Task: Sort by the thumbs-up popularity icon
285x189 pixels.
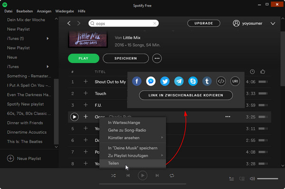Action: (263, 72)
